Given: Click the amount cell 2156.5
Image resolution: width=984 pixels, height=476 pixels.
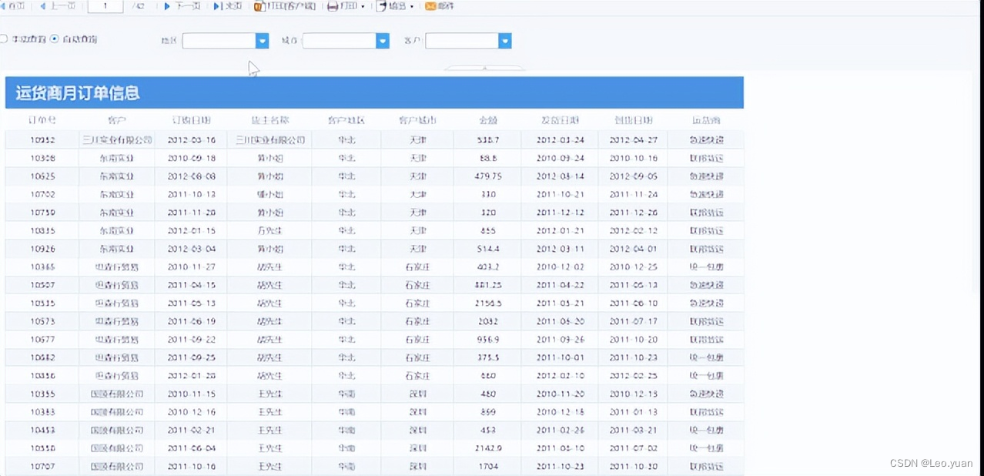Looking at the screenshot, I should click(x=488, y=303).
